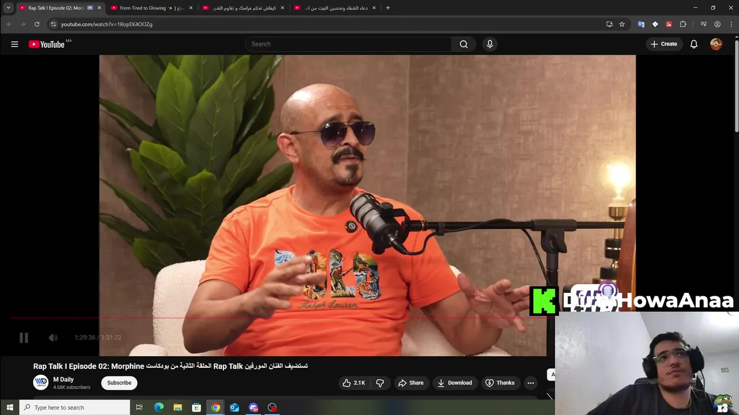This screenshot has width=739, height=415.
Task: Click the Chrome icon in taskbar
Action: [215, 408]
